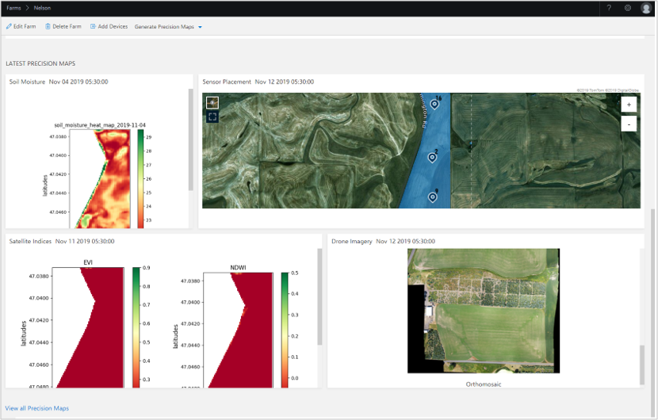Screen dimensions: 658x420
Task: Go to Farms breadcrumb
Action: (x=13, y=8)
